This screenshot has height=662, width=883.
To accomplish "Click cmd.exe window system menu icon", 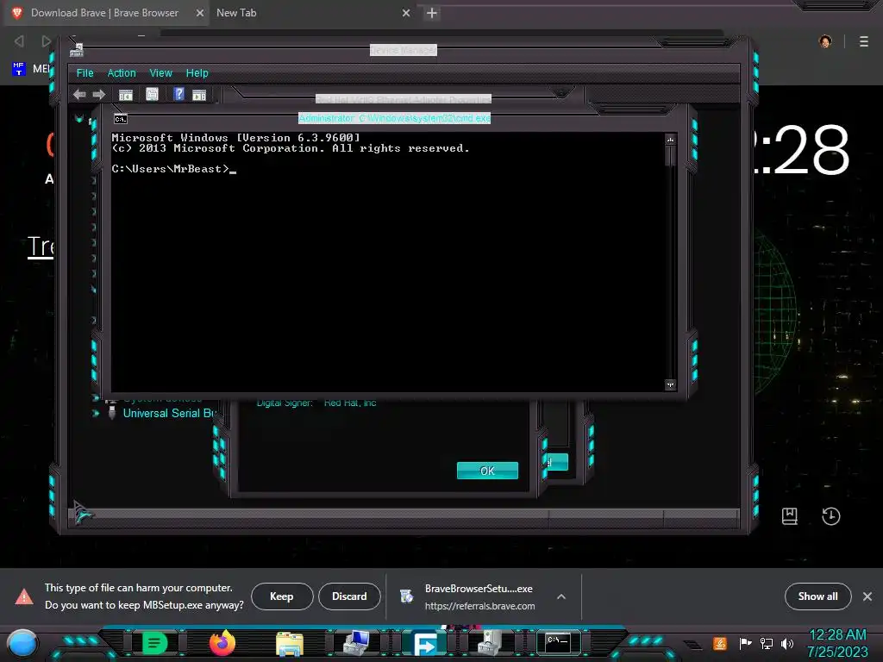I will click(x=121, y=119).
